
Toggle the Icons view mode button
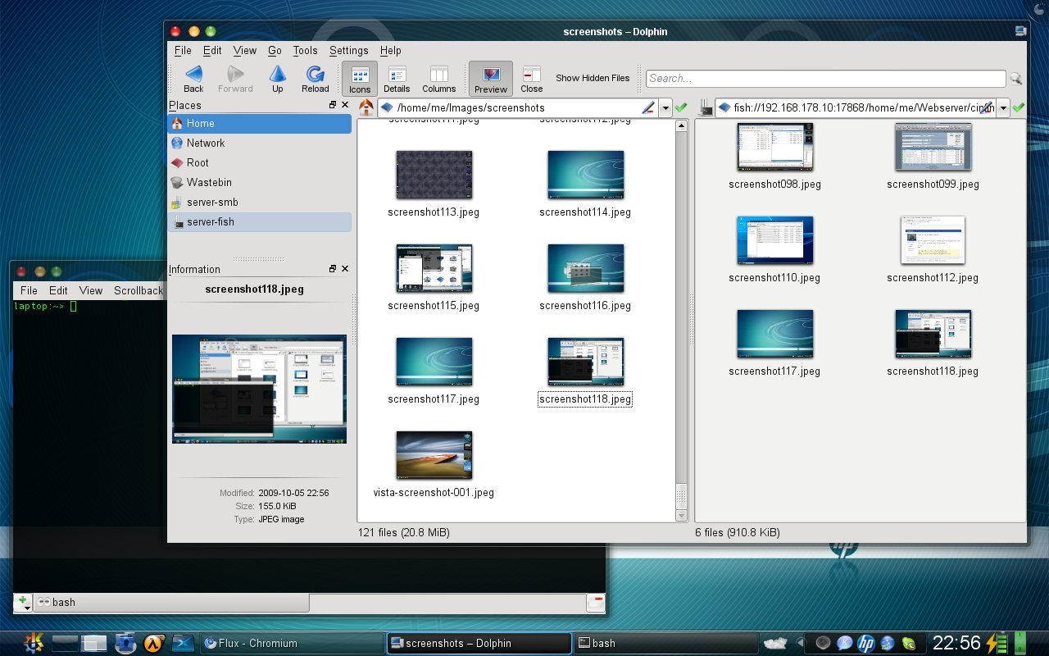(x=360, y=79)
